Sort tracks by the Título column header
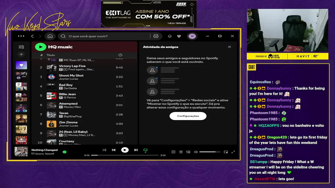The height and width of the screenshot is (188, 335). [51, 55]
